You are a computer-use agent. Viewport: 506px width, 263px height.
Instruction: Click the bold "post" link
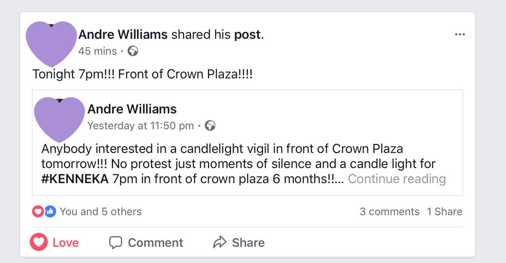click(248, 35)
